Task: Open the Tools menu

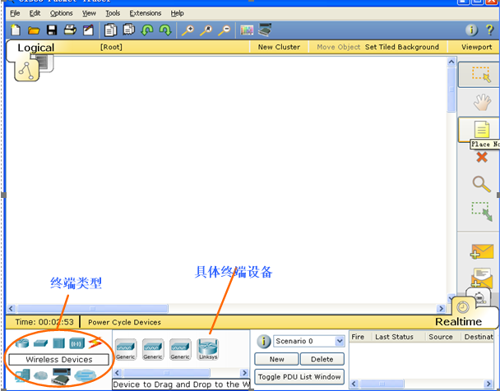Action: tap(113, 13)
